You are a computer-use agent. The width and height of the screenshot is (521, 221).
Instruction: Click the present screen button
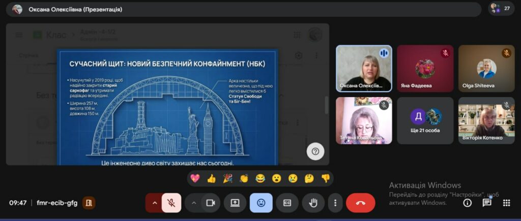click(235, 203)
